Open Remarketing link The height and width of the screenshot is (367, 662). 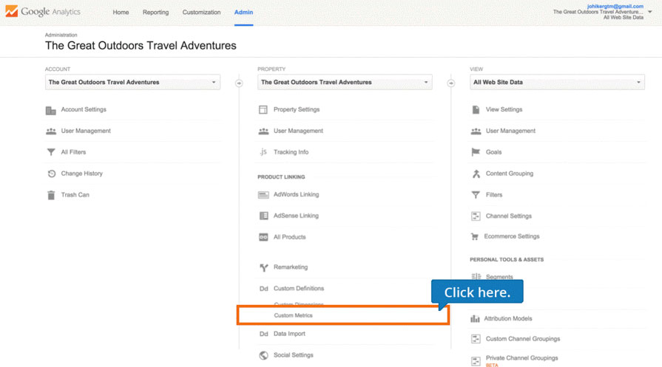click(291, 267)
